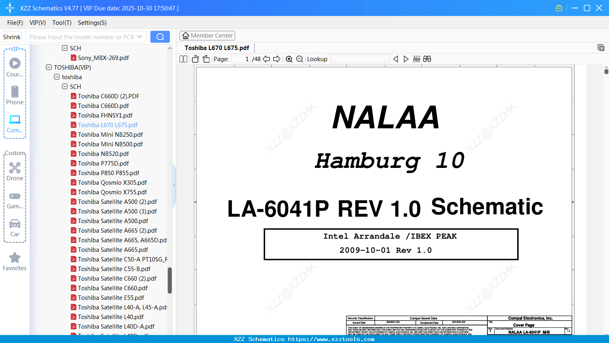Rotate the page clockwise
This screenshot has height=343, width=609.
pos(206,59)
